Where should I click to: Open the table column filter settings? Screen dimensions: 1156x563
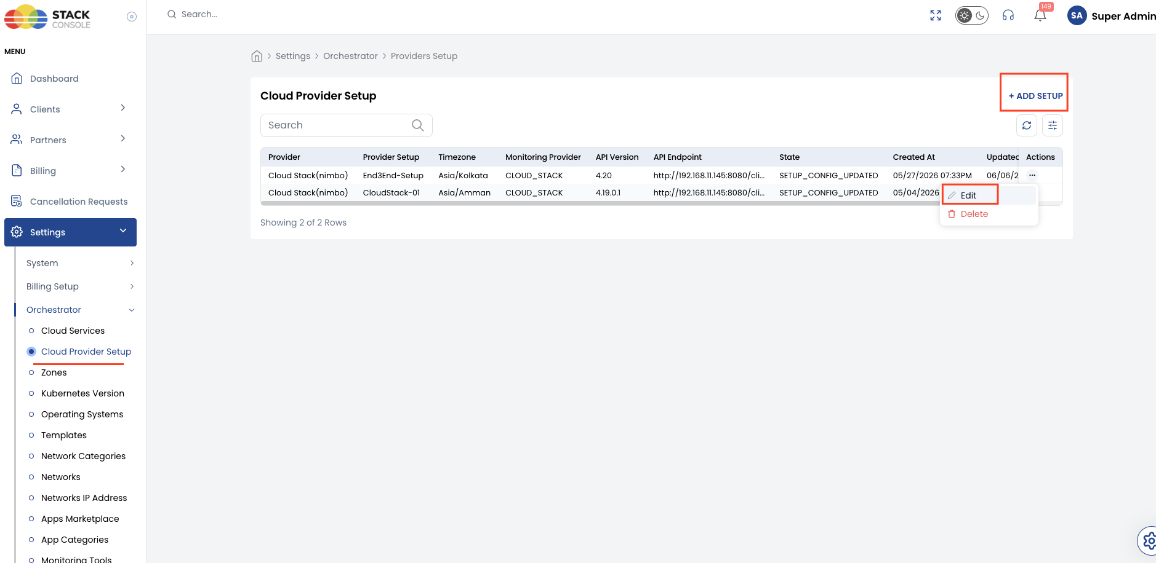[1053, 125]
